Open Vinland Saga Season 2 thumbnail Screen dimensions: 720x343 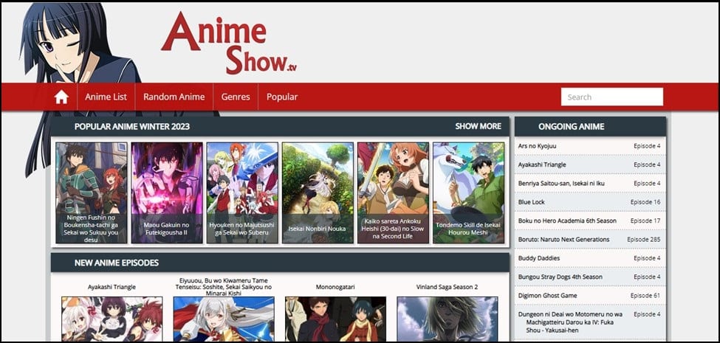click(x=448, y=318)
